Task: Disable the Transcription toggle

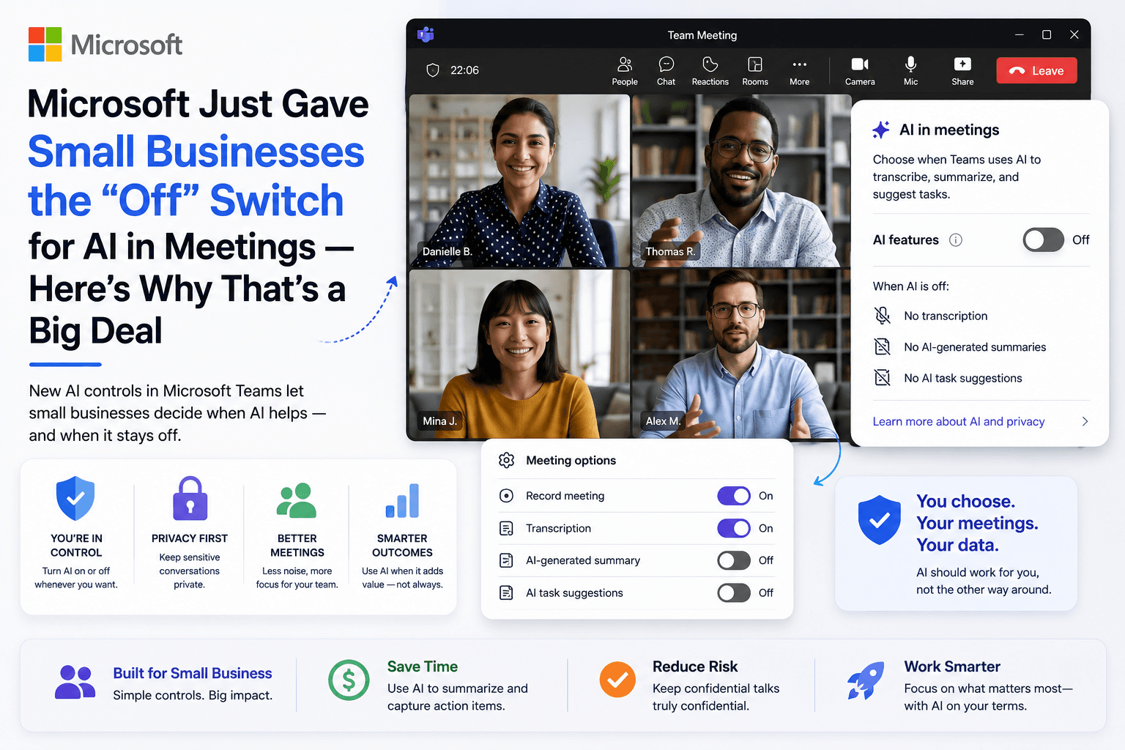Action: click(x=734, y=528)
